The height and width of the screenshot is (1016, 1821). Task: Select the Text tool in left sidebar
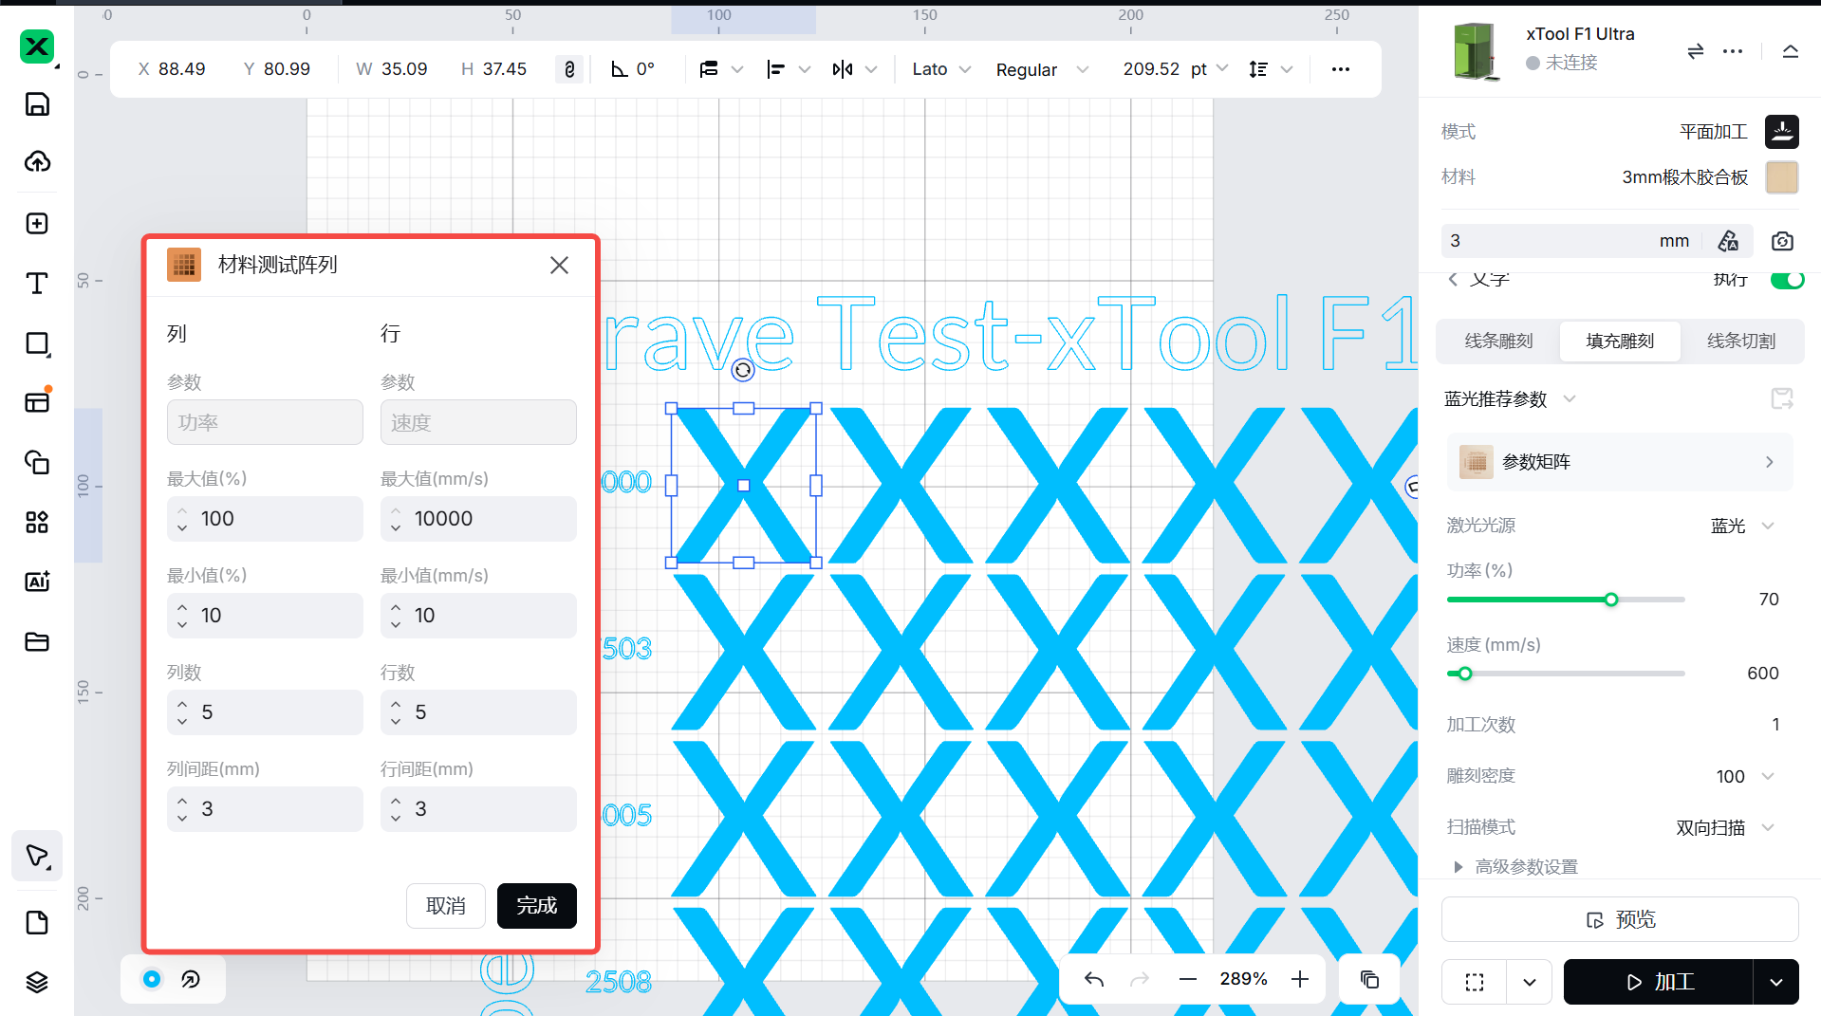[x=37, y=284]
